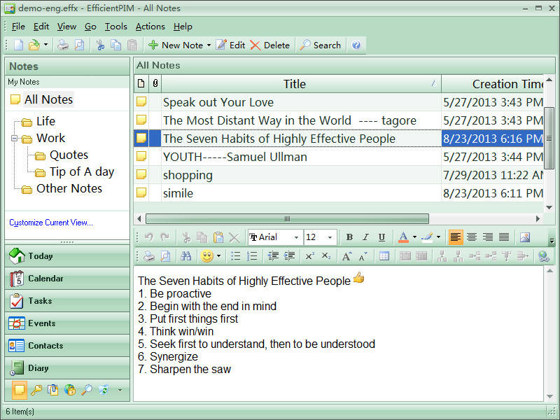Viewport: 560px width, 420px height.
Task: Open the Calendar navigation pane
Action: (x=67, y=279)
